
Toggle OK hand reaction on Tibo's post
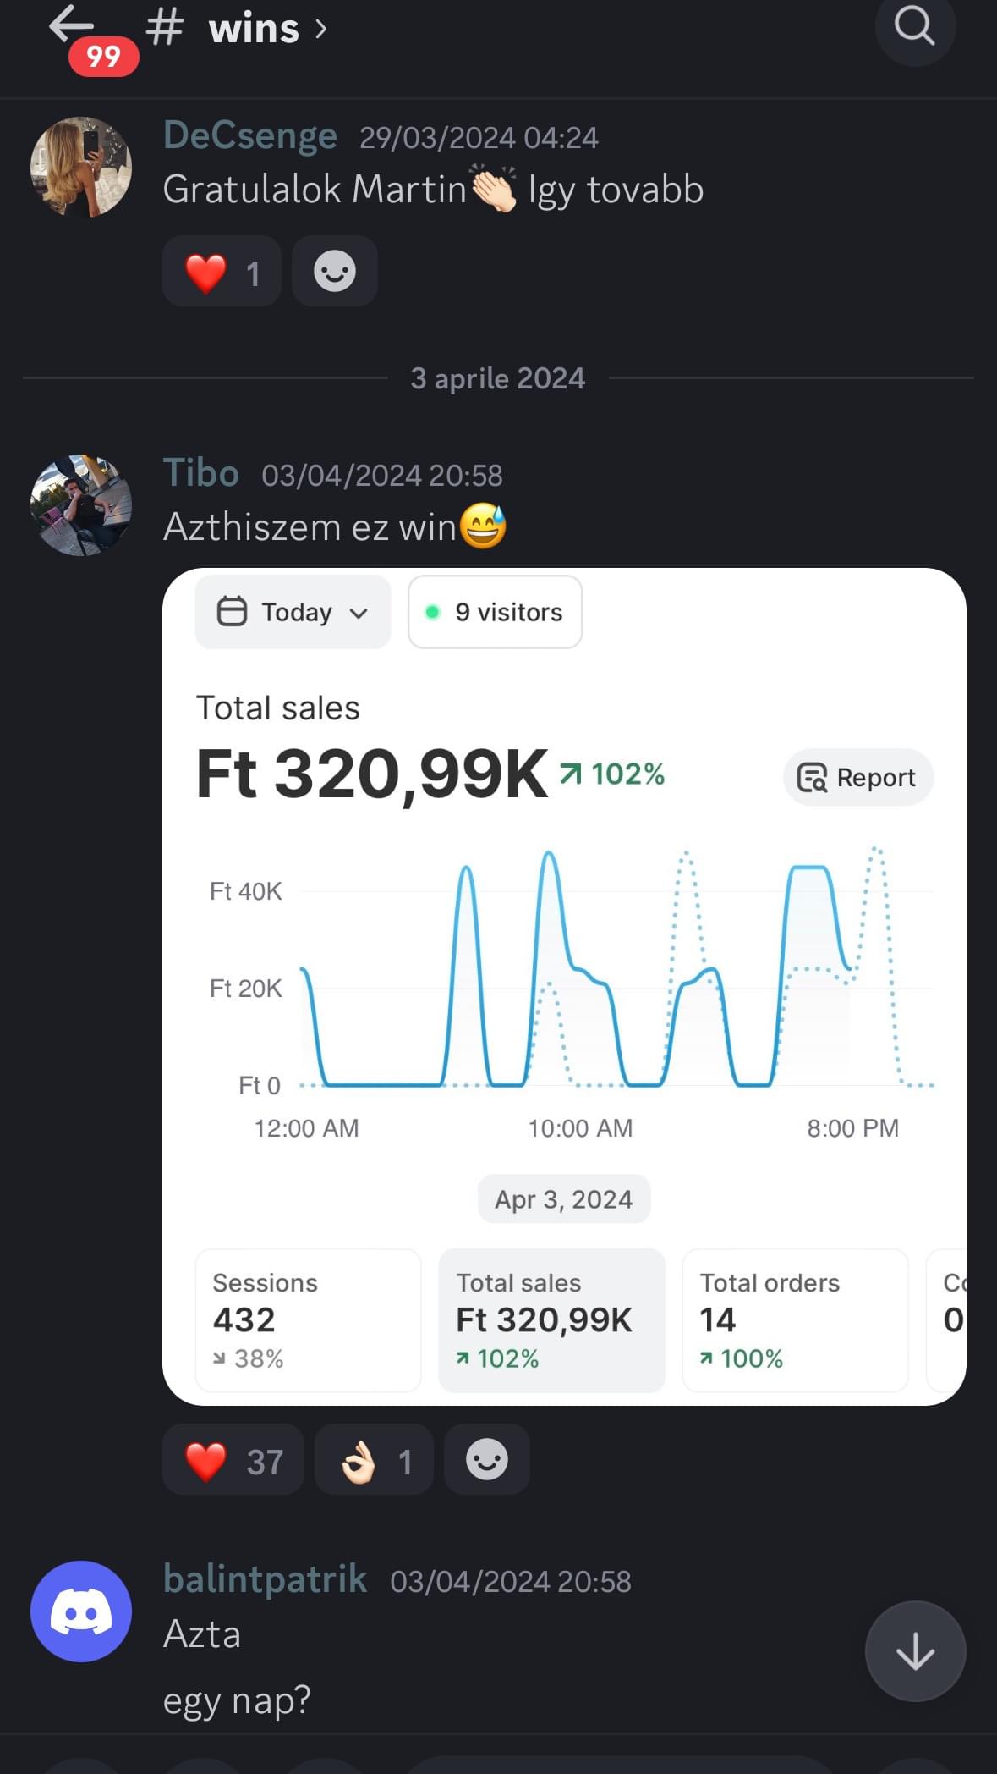pyautogui.click(x=374, y=1459)
